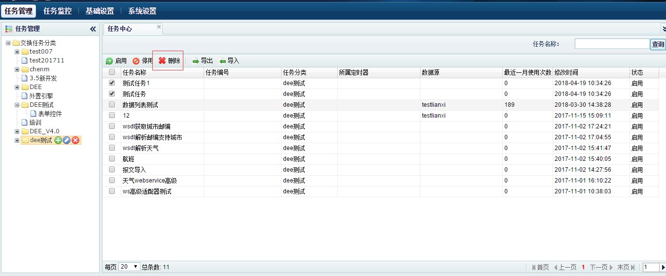666x276 pixels.
Task: Go to last page 末页
Action: click(x=626, y=267)
